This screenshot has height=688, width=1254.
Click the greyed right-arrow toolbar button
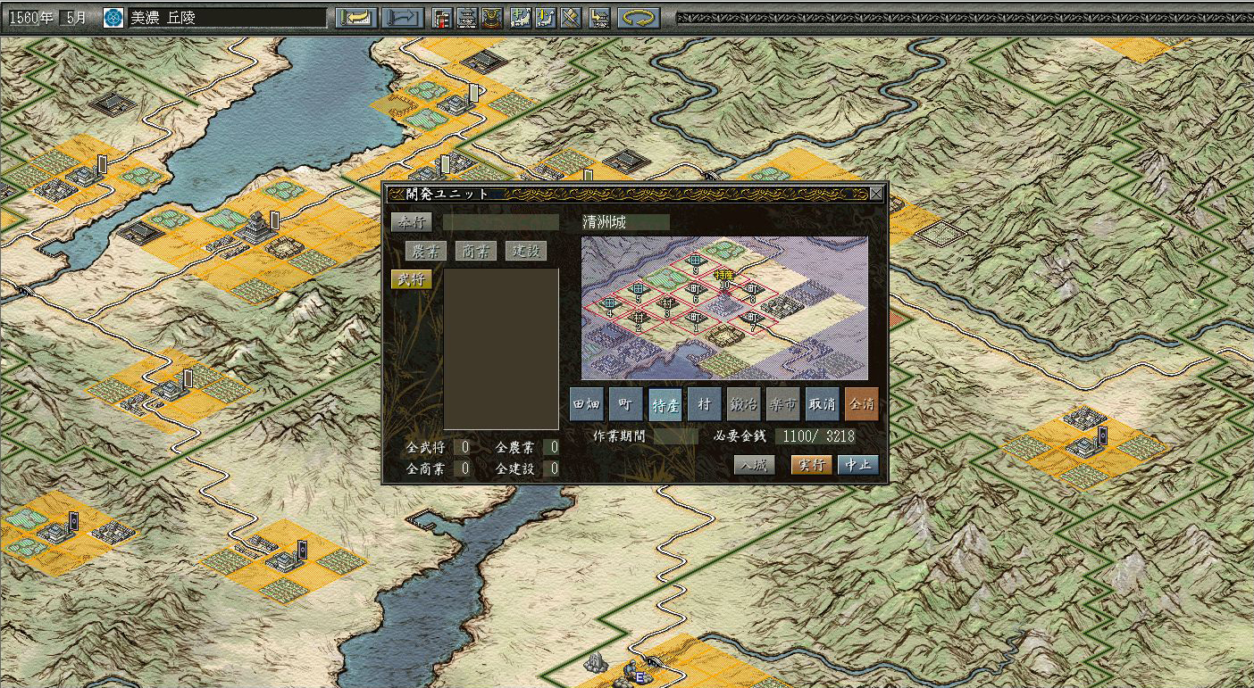(x=403, y=18)
